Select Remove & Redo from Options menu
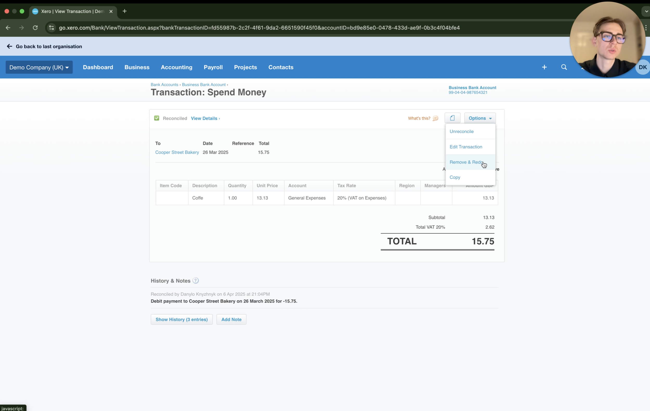The width and height of the screenshot is (650, 411). click(x=466, y=162)
